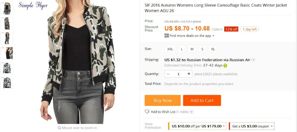
Task: Click the wish list heart icon
Action: pyautogui.click(x=147, y=112)
